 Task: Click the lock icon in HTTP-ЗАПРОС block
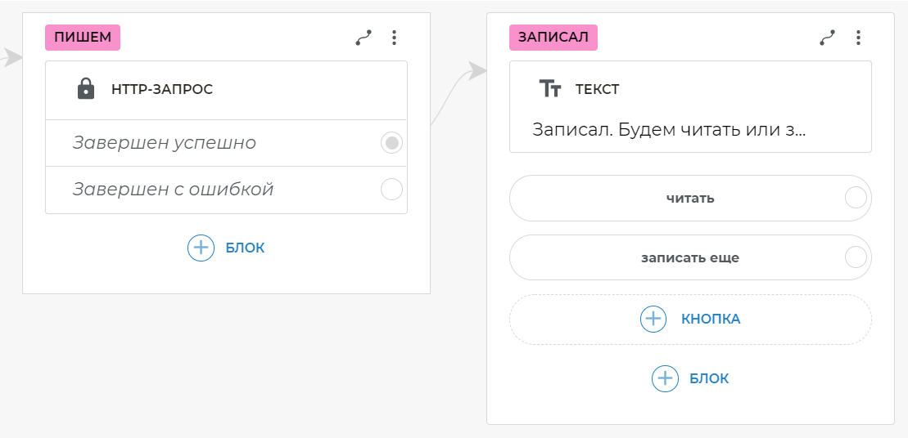point(85,89)
